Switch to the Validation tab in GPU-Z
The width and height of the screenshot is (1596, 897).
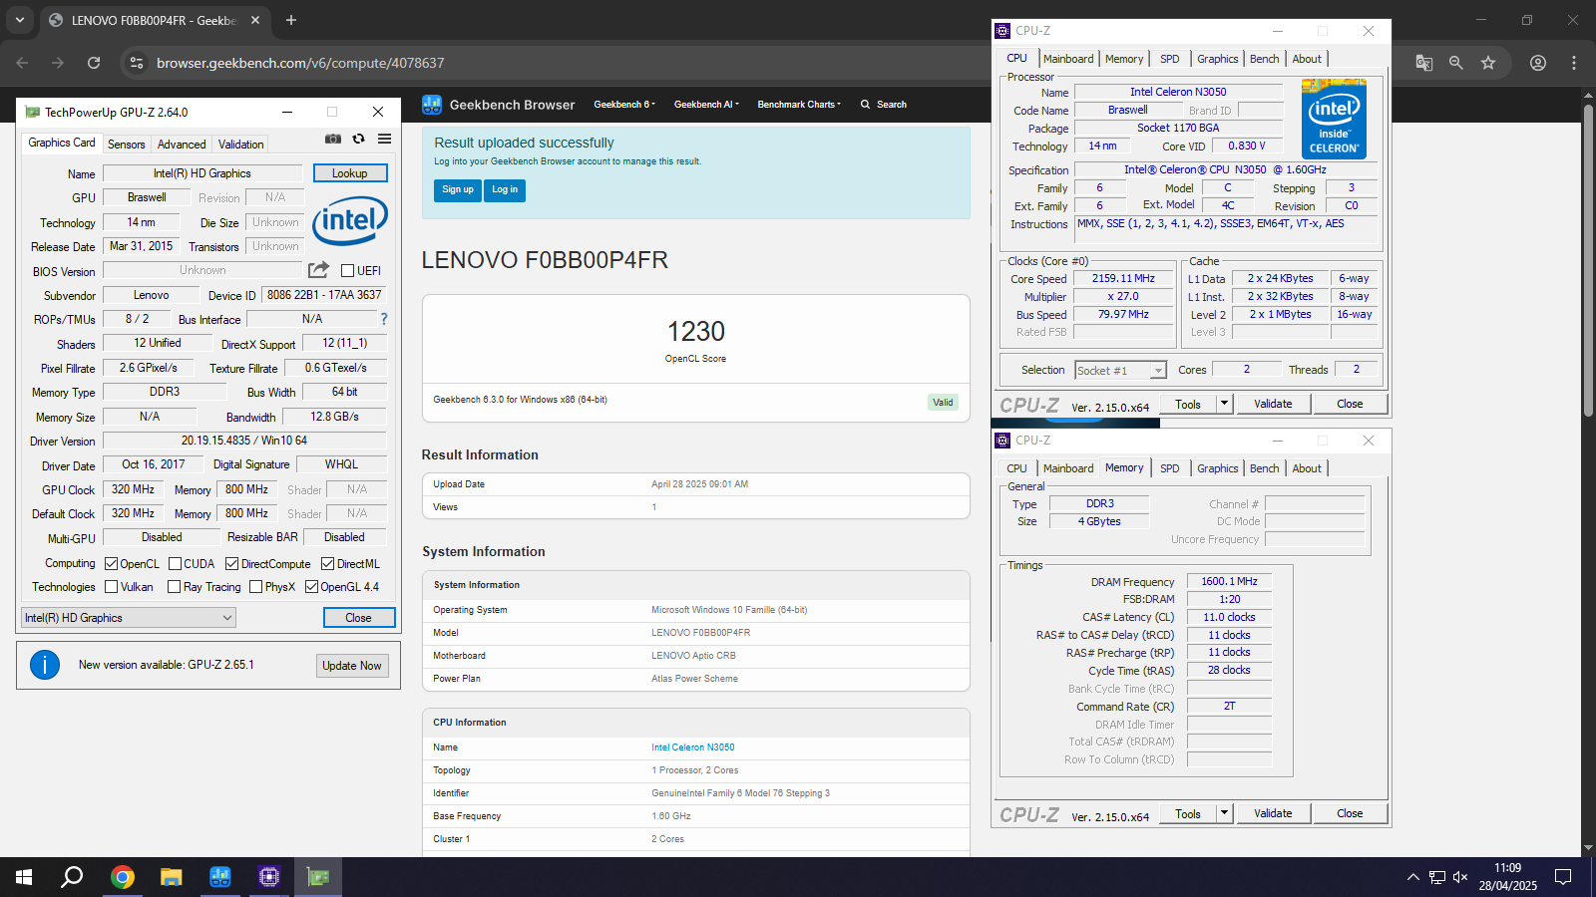(x=241, y=145)
